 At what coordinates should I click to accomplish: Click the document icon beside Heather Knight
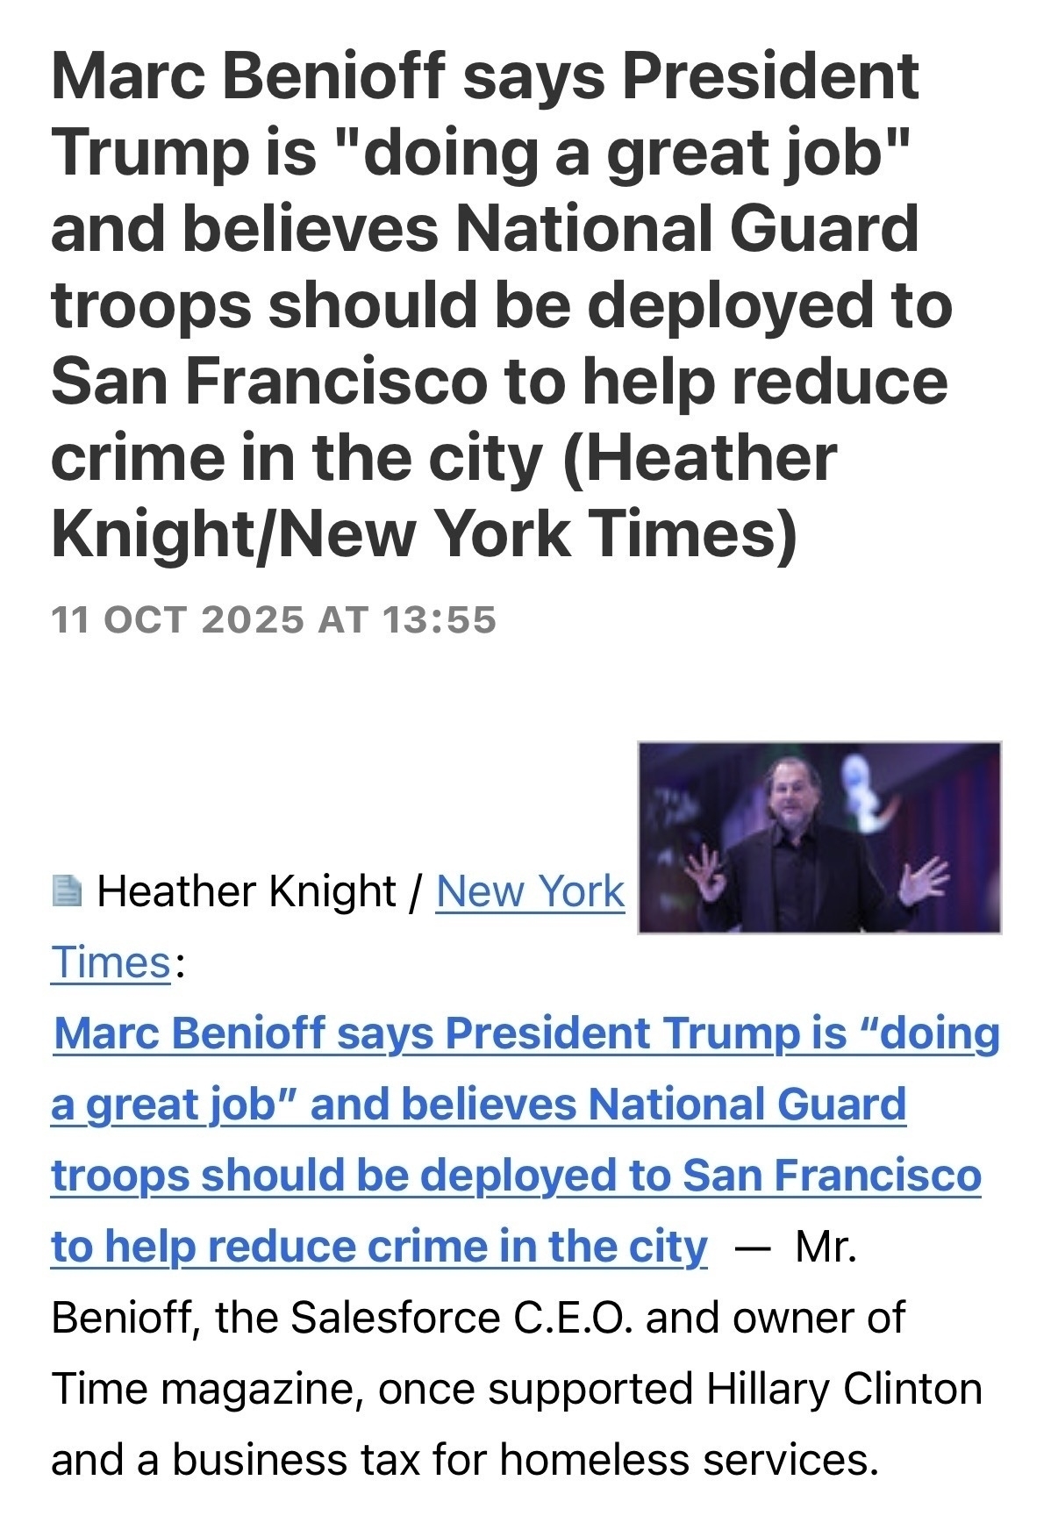pyautogui.click(x=66, y=891)
